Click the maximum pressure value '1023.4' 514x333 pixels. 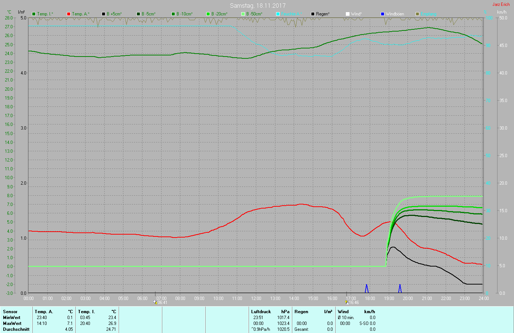coord(283,323)
